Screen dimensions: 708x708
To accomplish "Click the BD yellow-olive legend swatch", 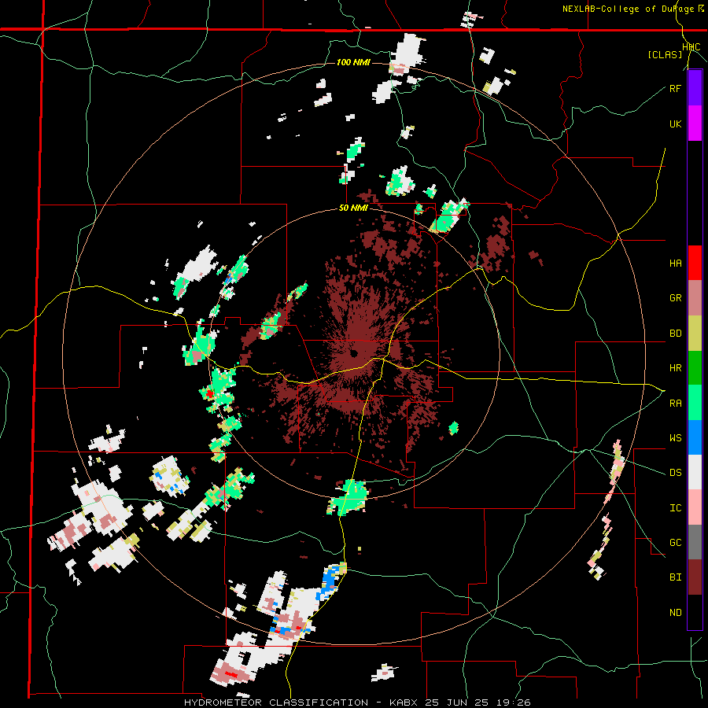I will 695,333.
